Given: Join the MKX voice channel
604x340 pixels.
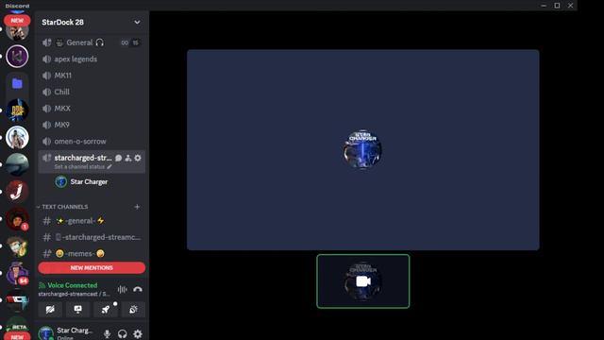Looking at the screenshot, I should [x=62, y=109].
